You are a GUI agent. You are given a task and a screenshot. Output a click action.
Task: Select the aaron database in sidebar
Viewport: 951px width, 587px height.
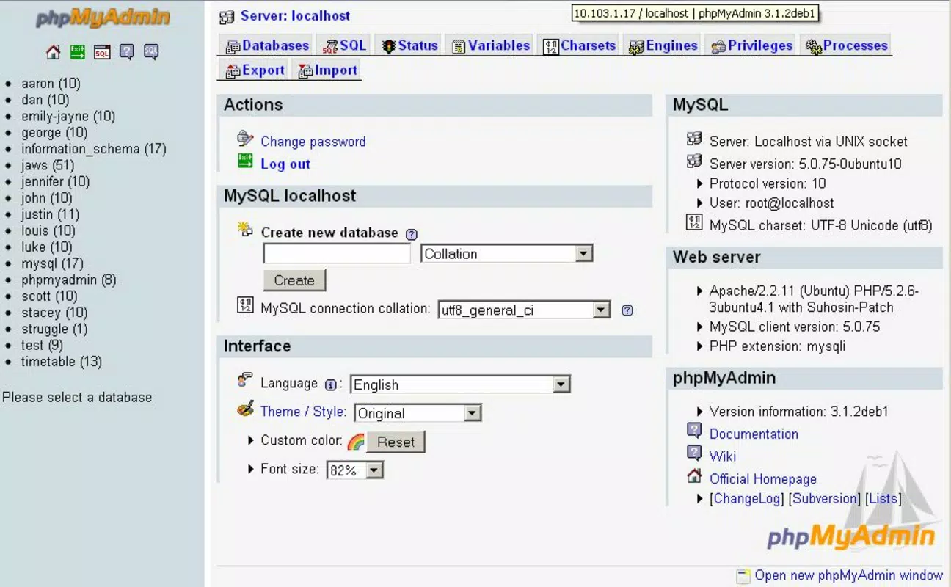pyautogui.click(x=51, y=84)
